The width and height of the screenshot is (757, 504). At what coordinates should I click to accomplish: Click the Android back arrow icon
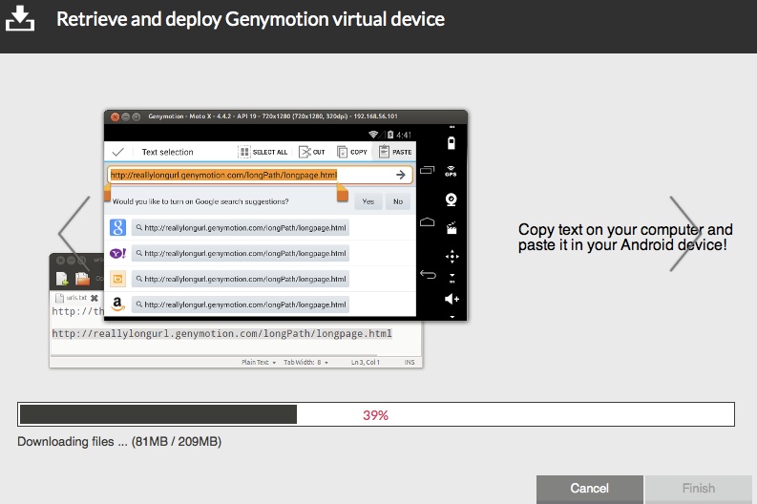428,275
